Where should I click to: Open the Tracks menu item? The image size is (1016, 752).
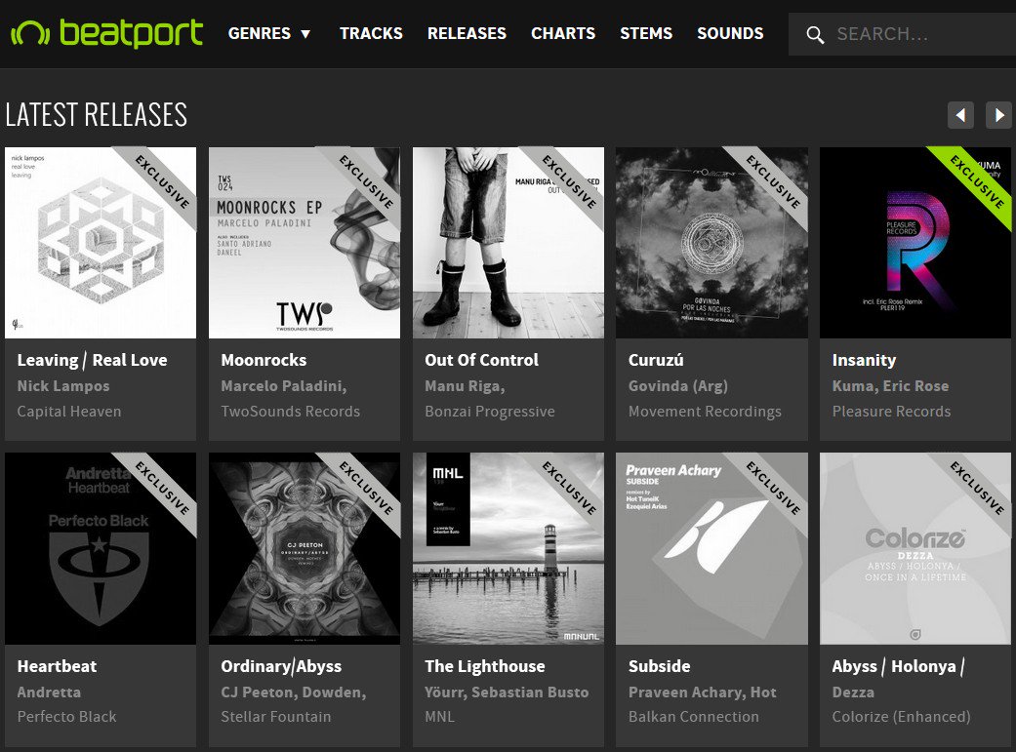coord(371,34)
